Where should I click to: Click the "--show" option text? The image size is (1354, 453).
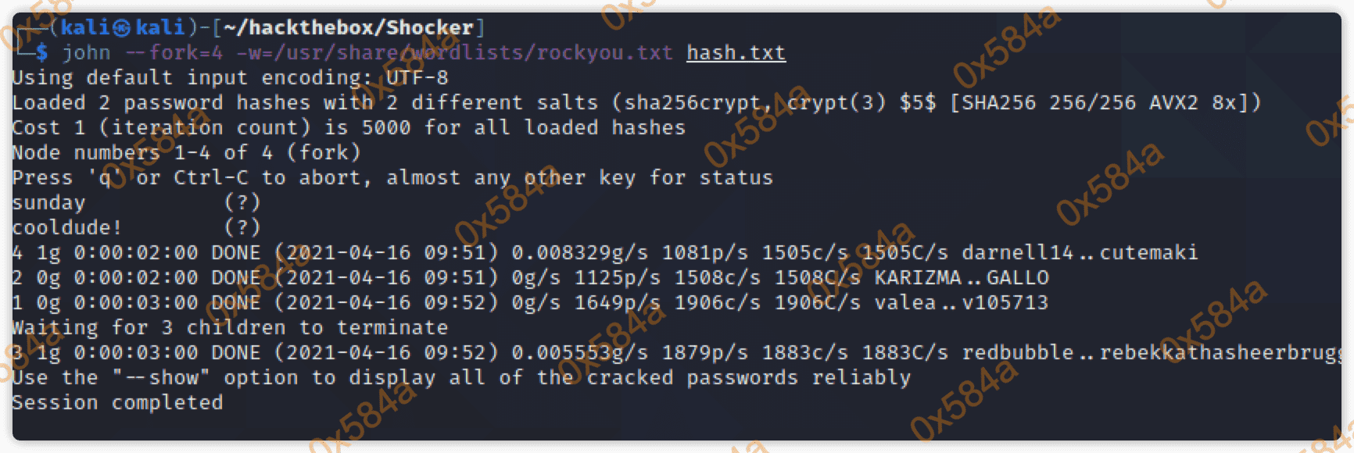click(x=160, y=378)
